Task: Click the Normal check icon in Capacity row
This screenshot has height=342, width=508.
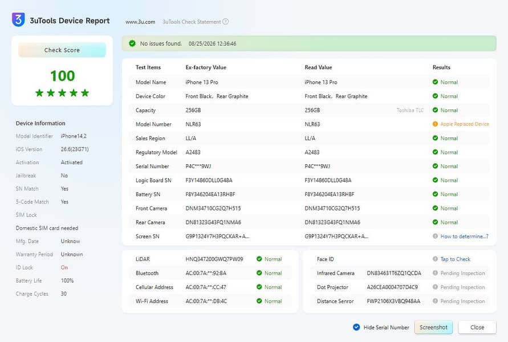Action: click(x=435, y=110)
